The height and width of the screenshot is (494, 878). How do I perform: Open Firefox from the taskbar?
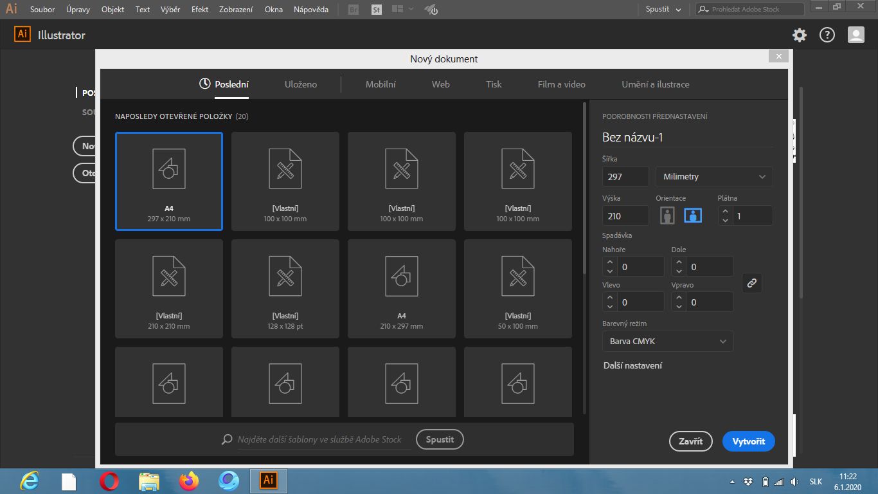[x=189, y=480]
